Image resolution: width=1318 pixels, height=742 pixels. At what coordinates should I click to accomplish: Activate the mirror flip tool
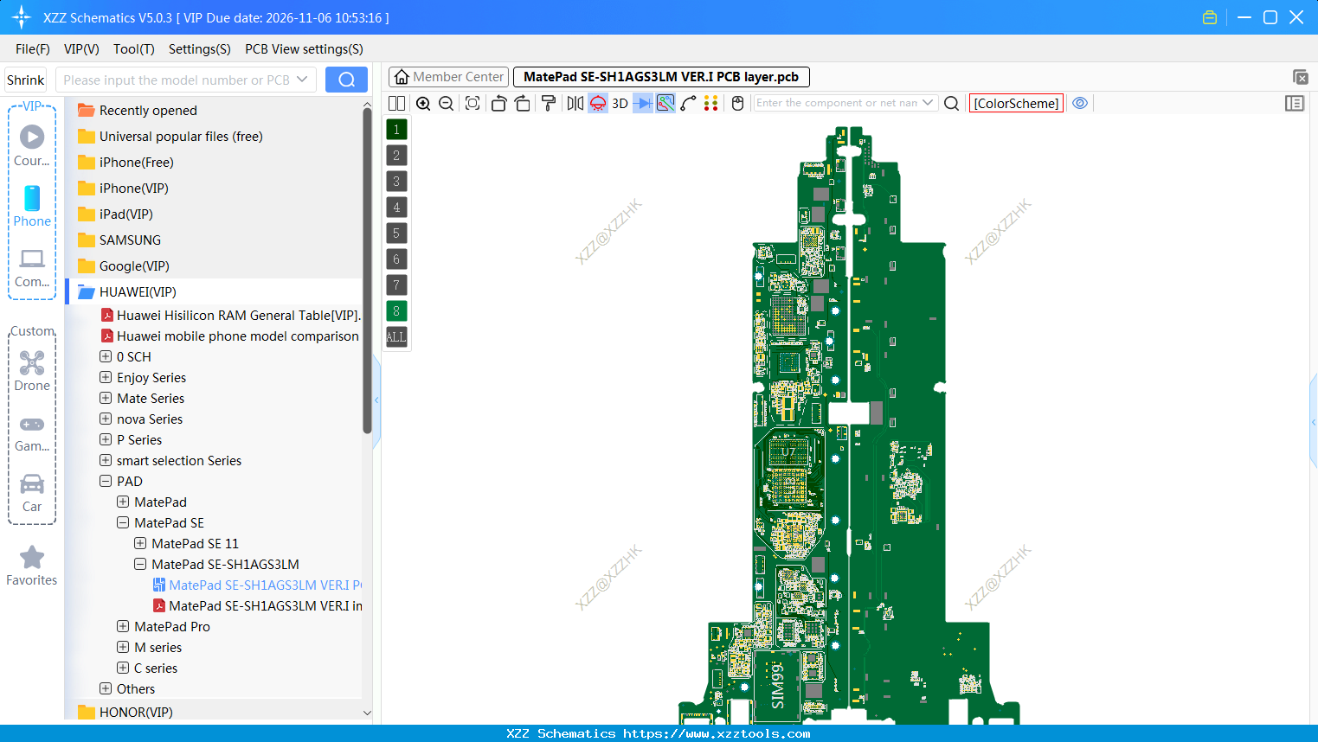(x=574, y=103)
